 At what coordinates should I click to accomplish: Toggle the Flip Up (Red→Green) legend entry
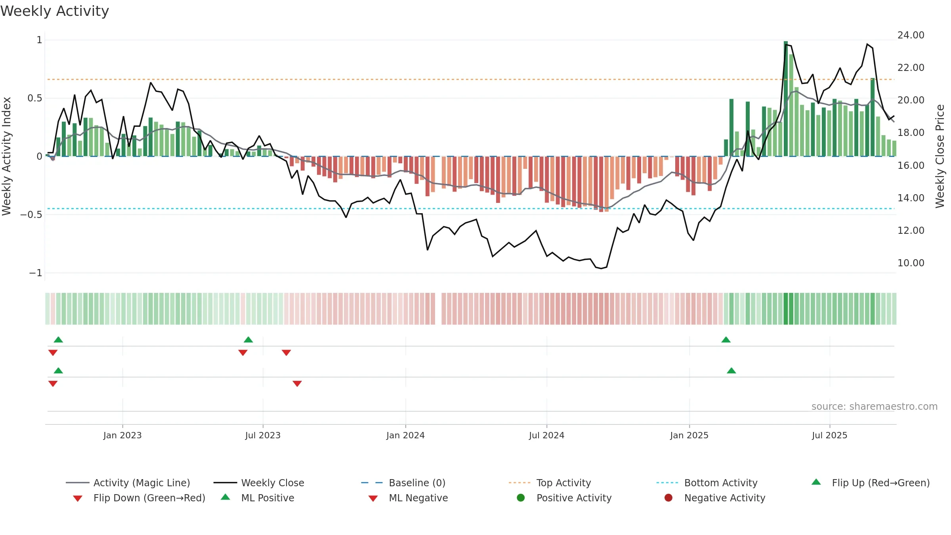(871, 483)
